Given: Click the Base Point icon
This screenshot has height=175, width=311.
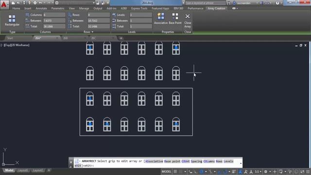Looking at the screenshot, I should (x=175, y=16).
